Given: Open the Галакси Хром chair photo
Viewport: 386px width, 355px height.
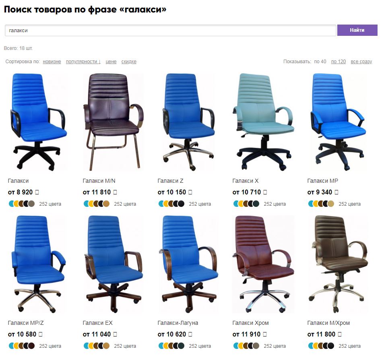Looking at the screenshot, I should pyautogui.click(x=263, y=264).
